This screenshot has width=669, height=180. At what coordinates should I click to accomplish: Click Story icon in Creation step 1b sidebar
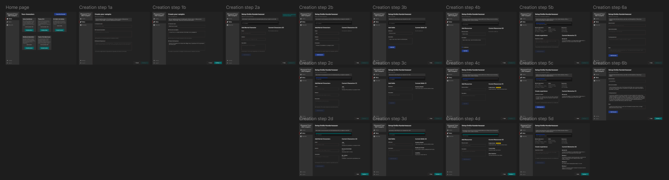[154, 22]
